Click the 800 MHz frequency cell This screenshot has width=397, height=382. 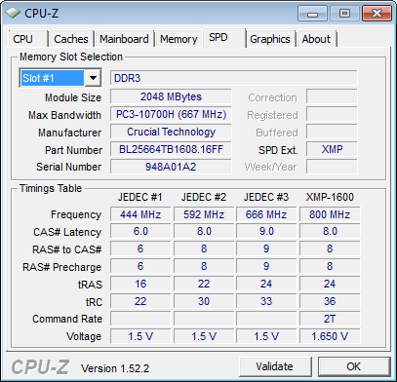pos(330,214)
